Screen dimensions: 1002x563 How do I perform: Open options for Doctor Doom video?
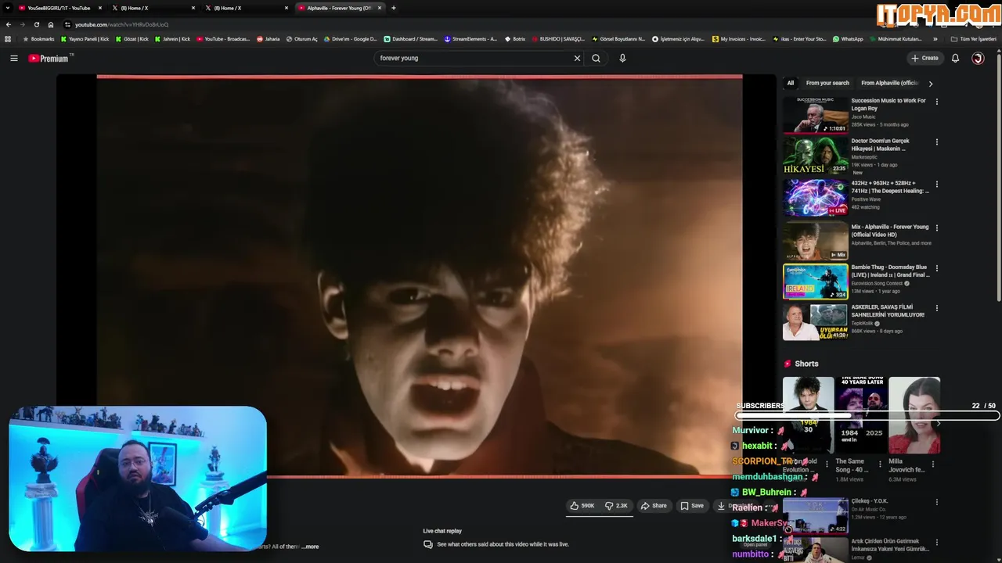pos(936,142)
